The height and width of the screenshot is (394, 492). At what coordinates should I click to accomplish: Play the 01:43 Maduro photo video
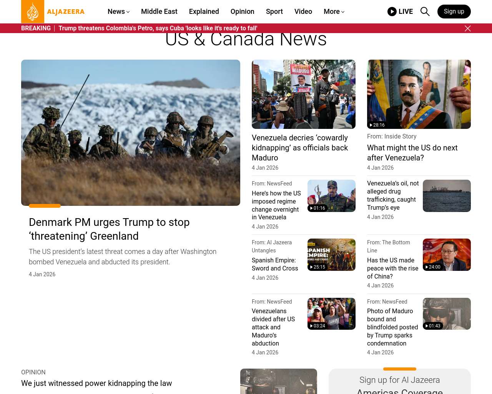click(447, 314)
